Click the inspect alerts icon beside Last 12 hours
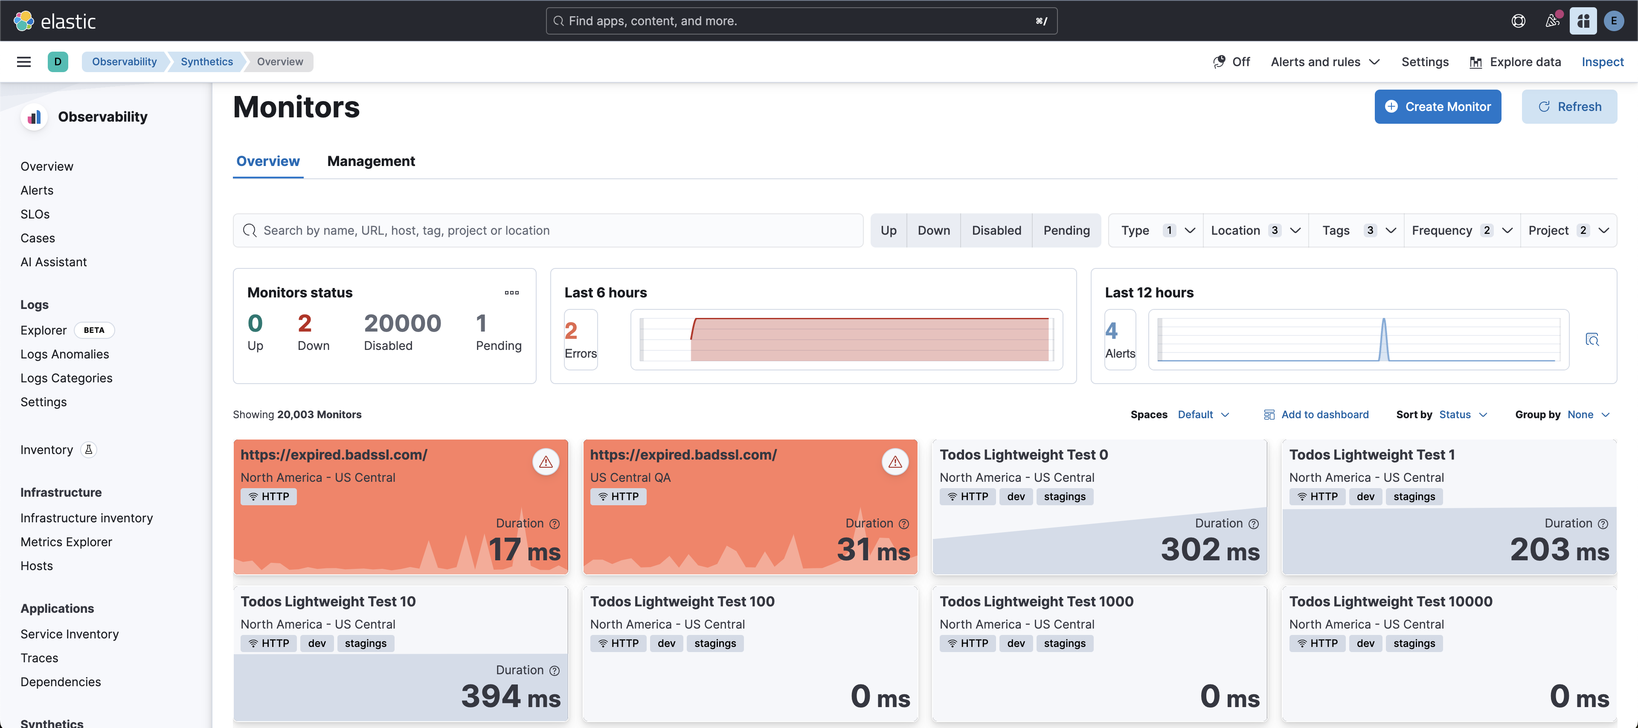 point(1592,339)
